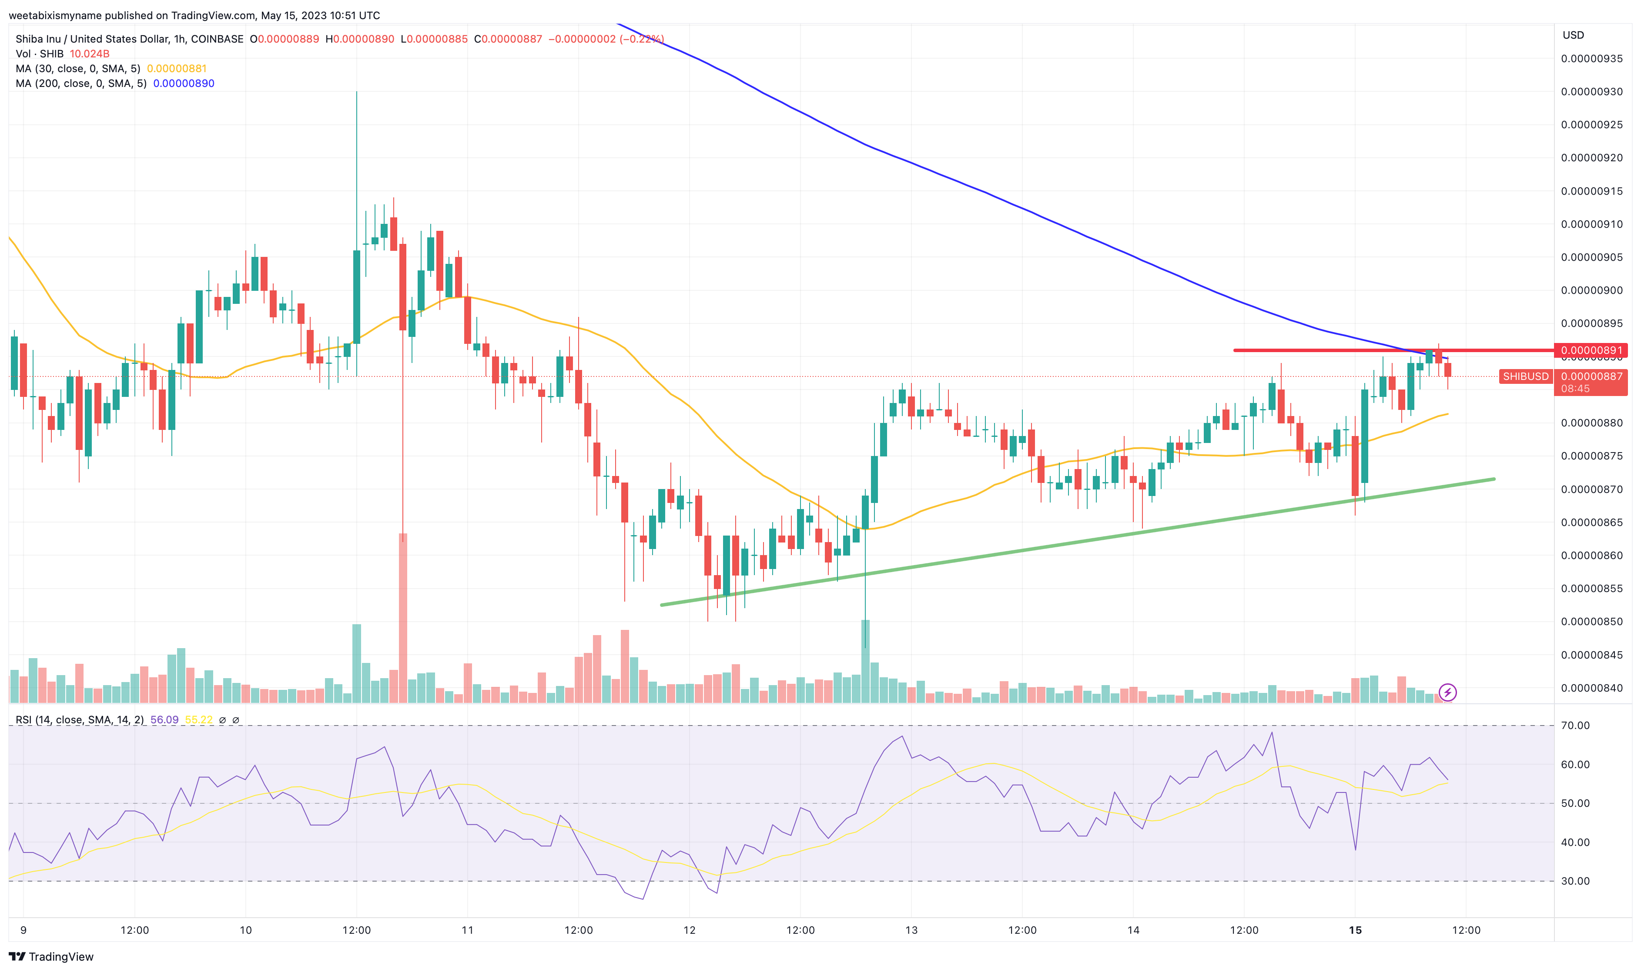
Task: Click the first ∅ symbol after RSI values
Action: point(222,720)
